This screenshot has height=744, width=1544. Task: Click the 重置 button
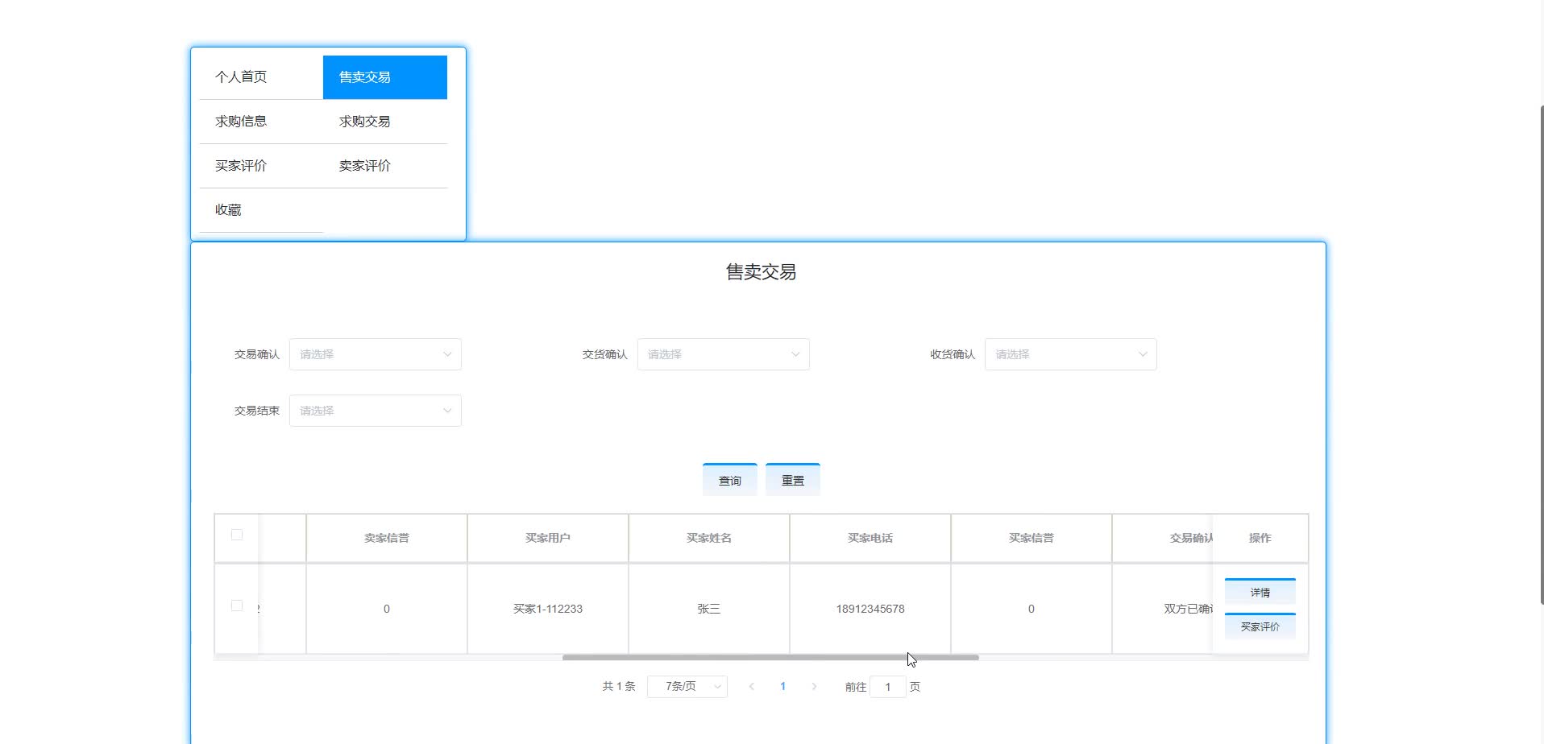(793, 480)
